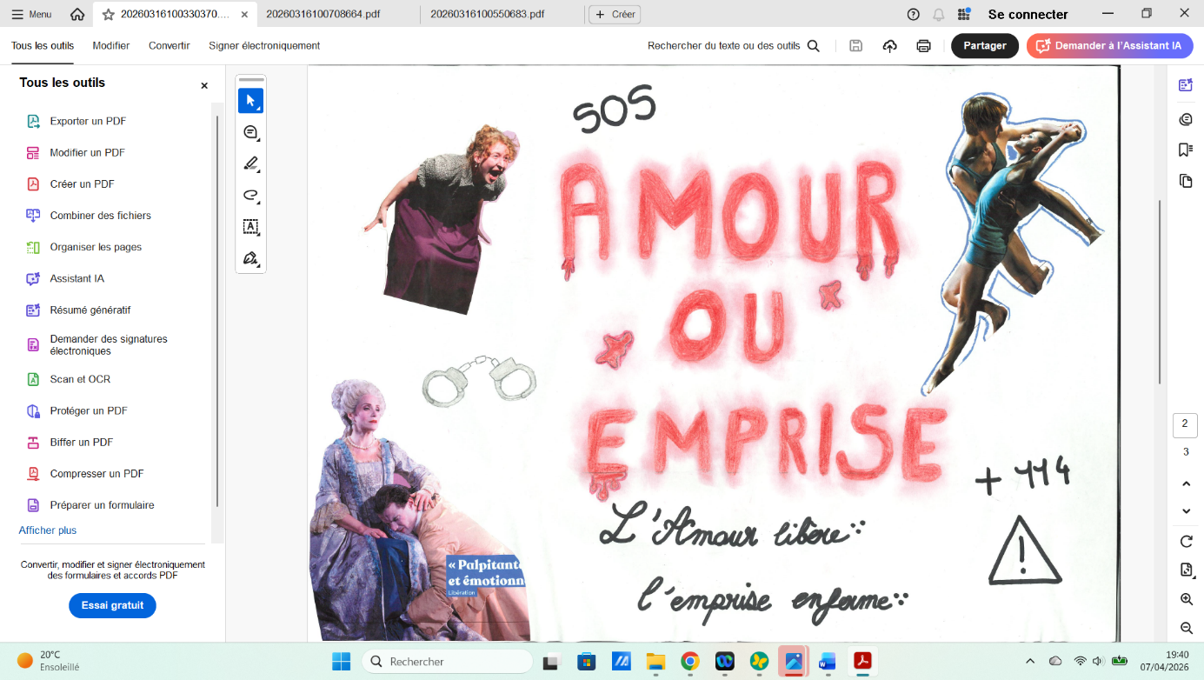This screenshot has height=680, width=1204.
Task: Click the upload to cloud icon
Action: point(889,46)
